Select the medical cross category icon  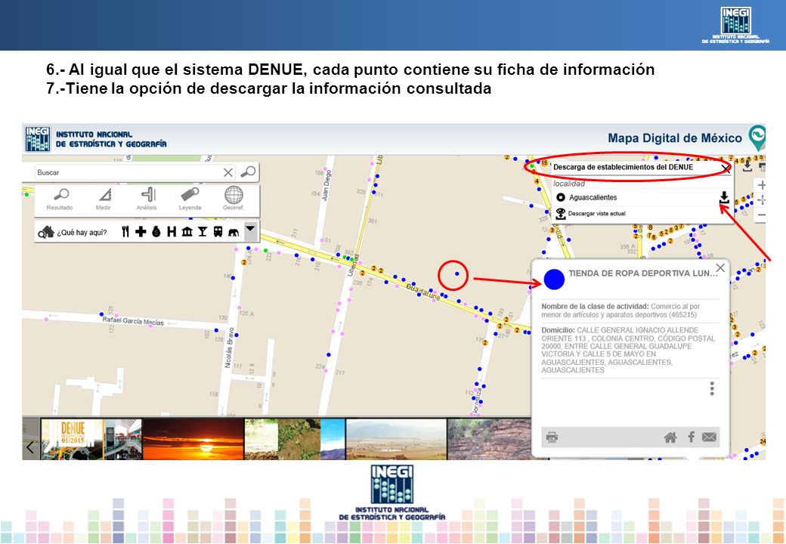141,231
